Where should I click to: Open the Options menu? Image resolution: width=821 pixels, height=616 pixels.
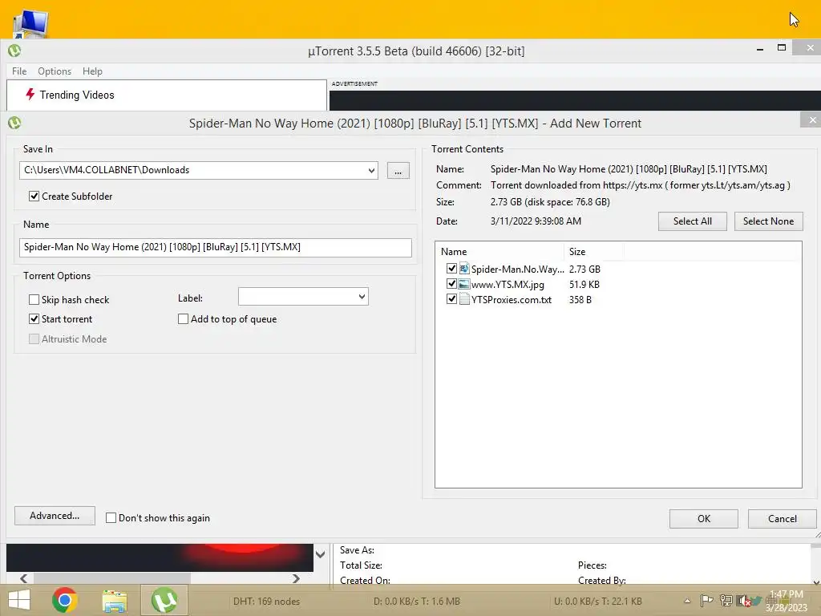coord(55,71)
